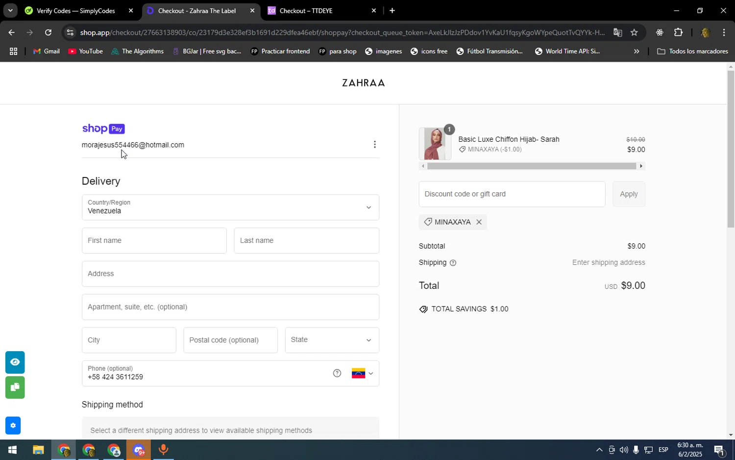The height and width of the screenshot is (460, 735).
Task: Open BGJar free svg bookmark
Action: click(207, 51)
